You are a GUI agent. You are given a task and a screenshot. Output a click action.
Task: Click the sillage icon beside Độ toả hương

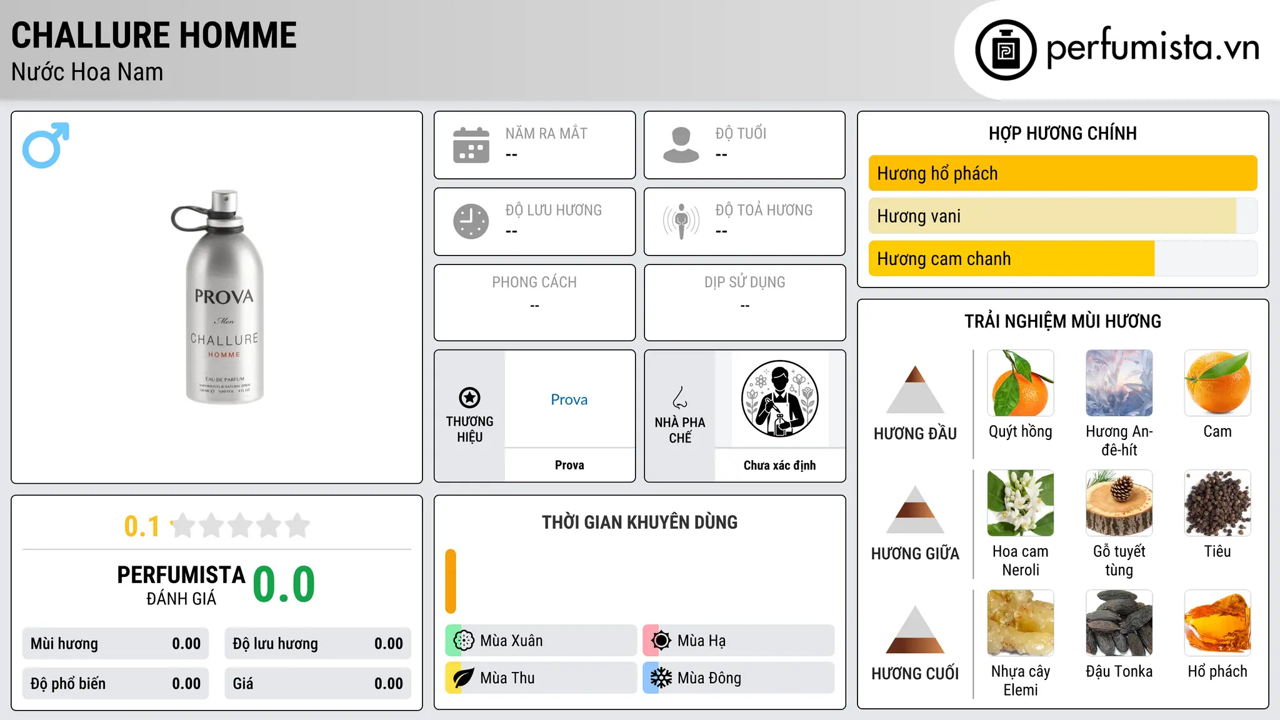point(681,221)
